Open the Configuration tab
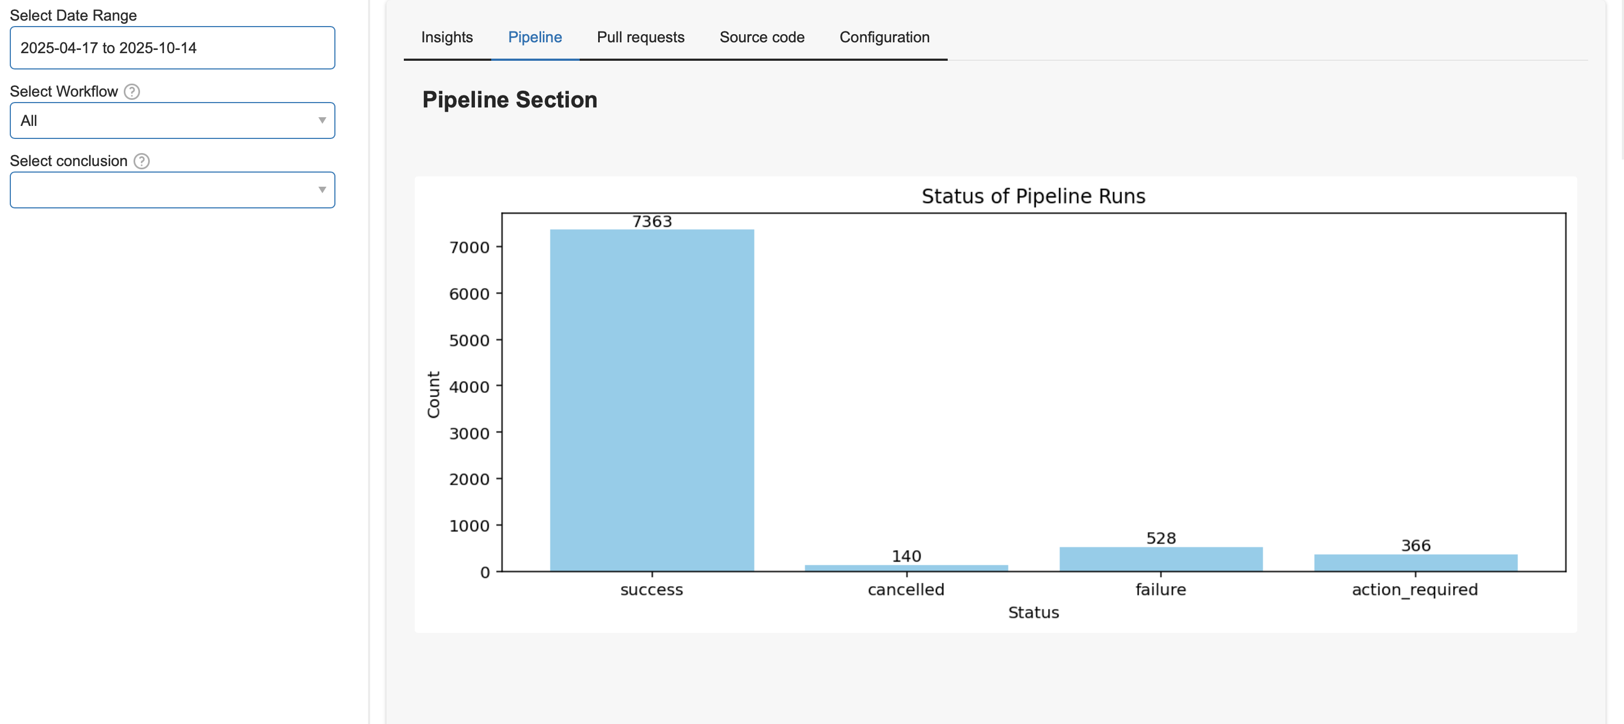Viewport: 1624px width, 724px height. [884, 37]
